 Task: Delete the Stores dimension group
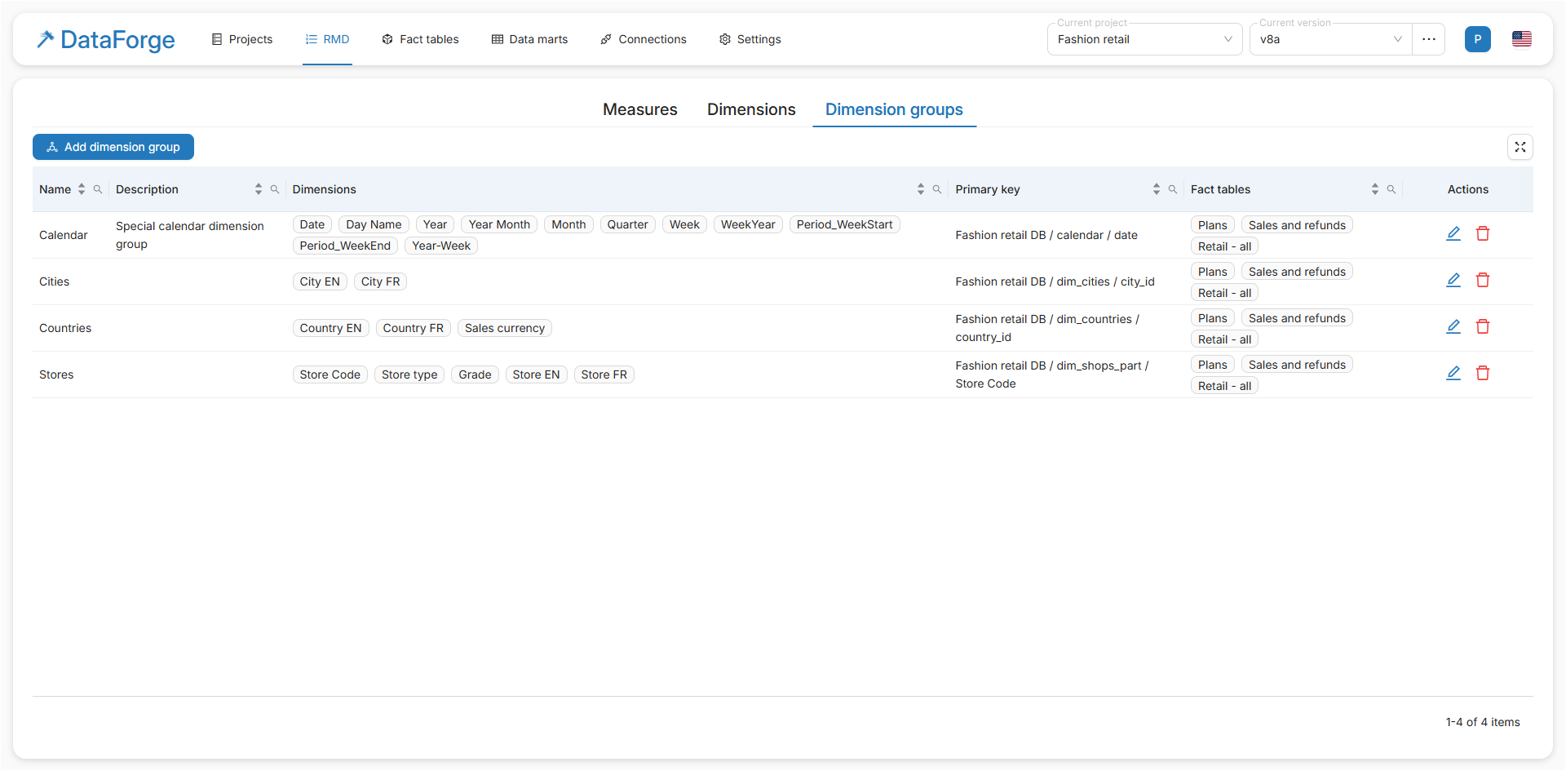click(x=1482, y=374)
